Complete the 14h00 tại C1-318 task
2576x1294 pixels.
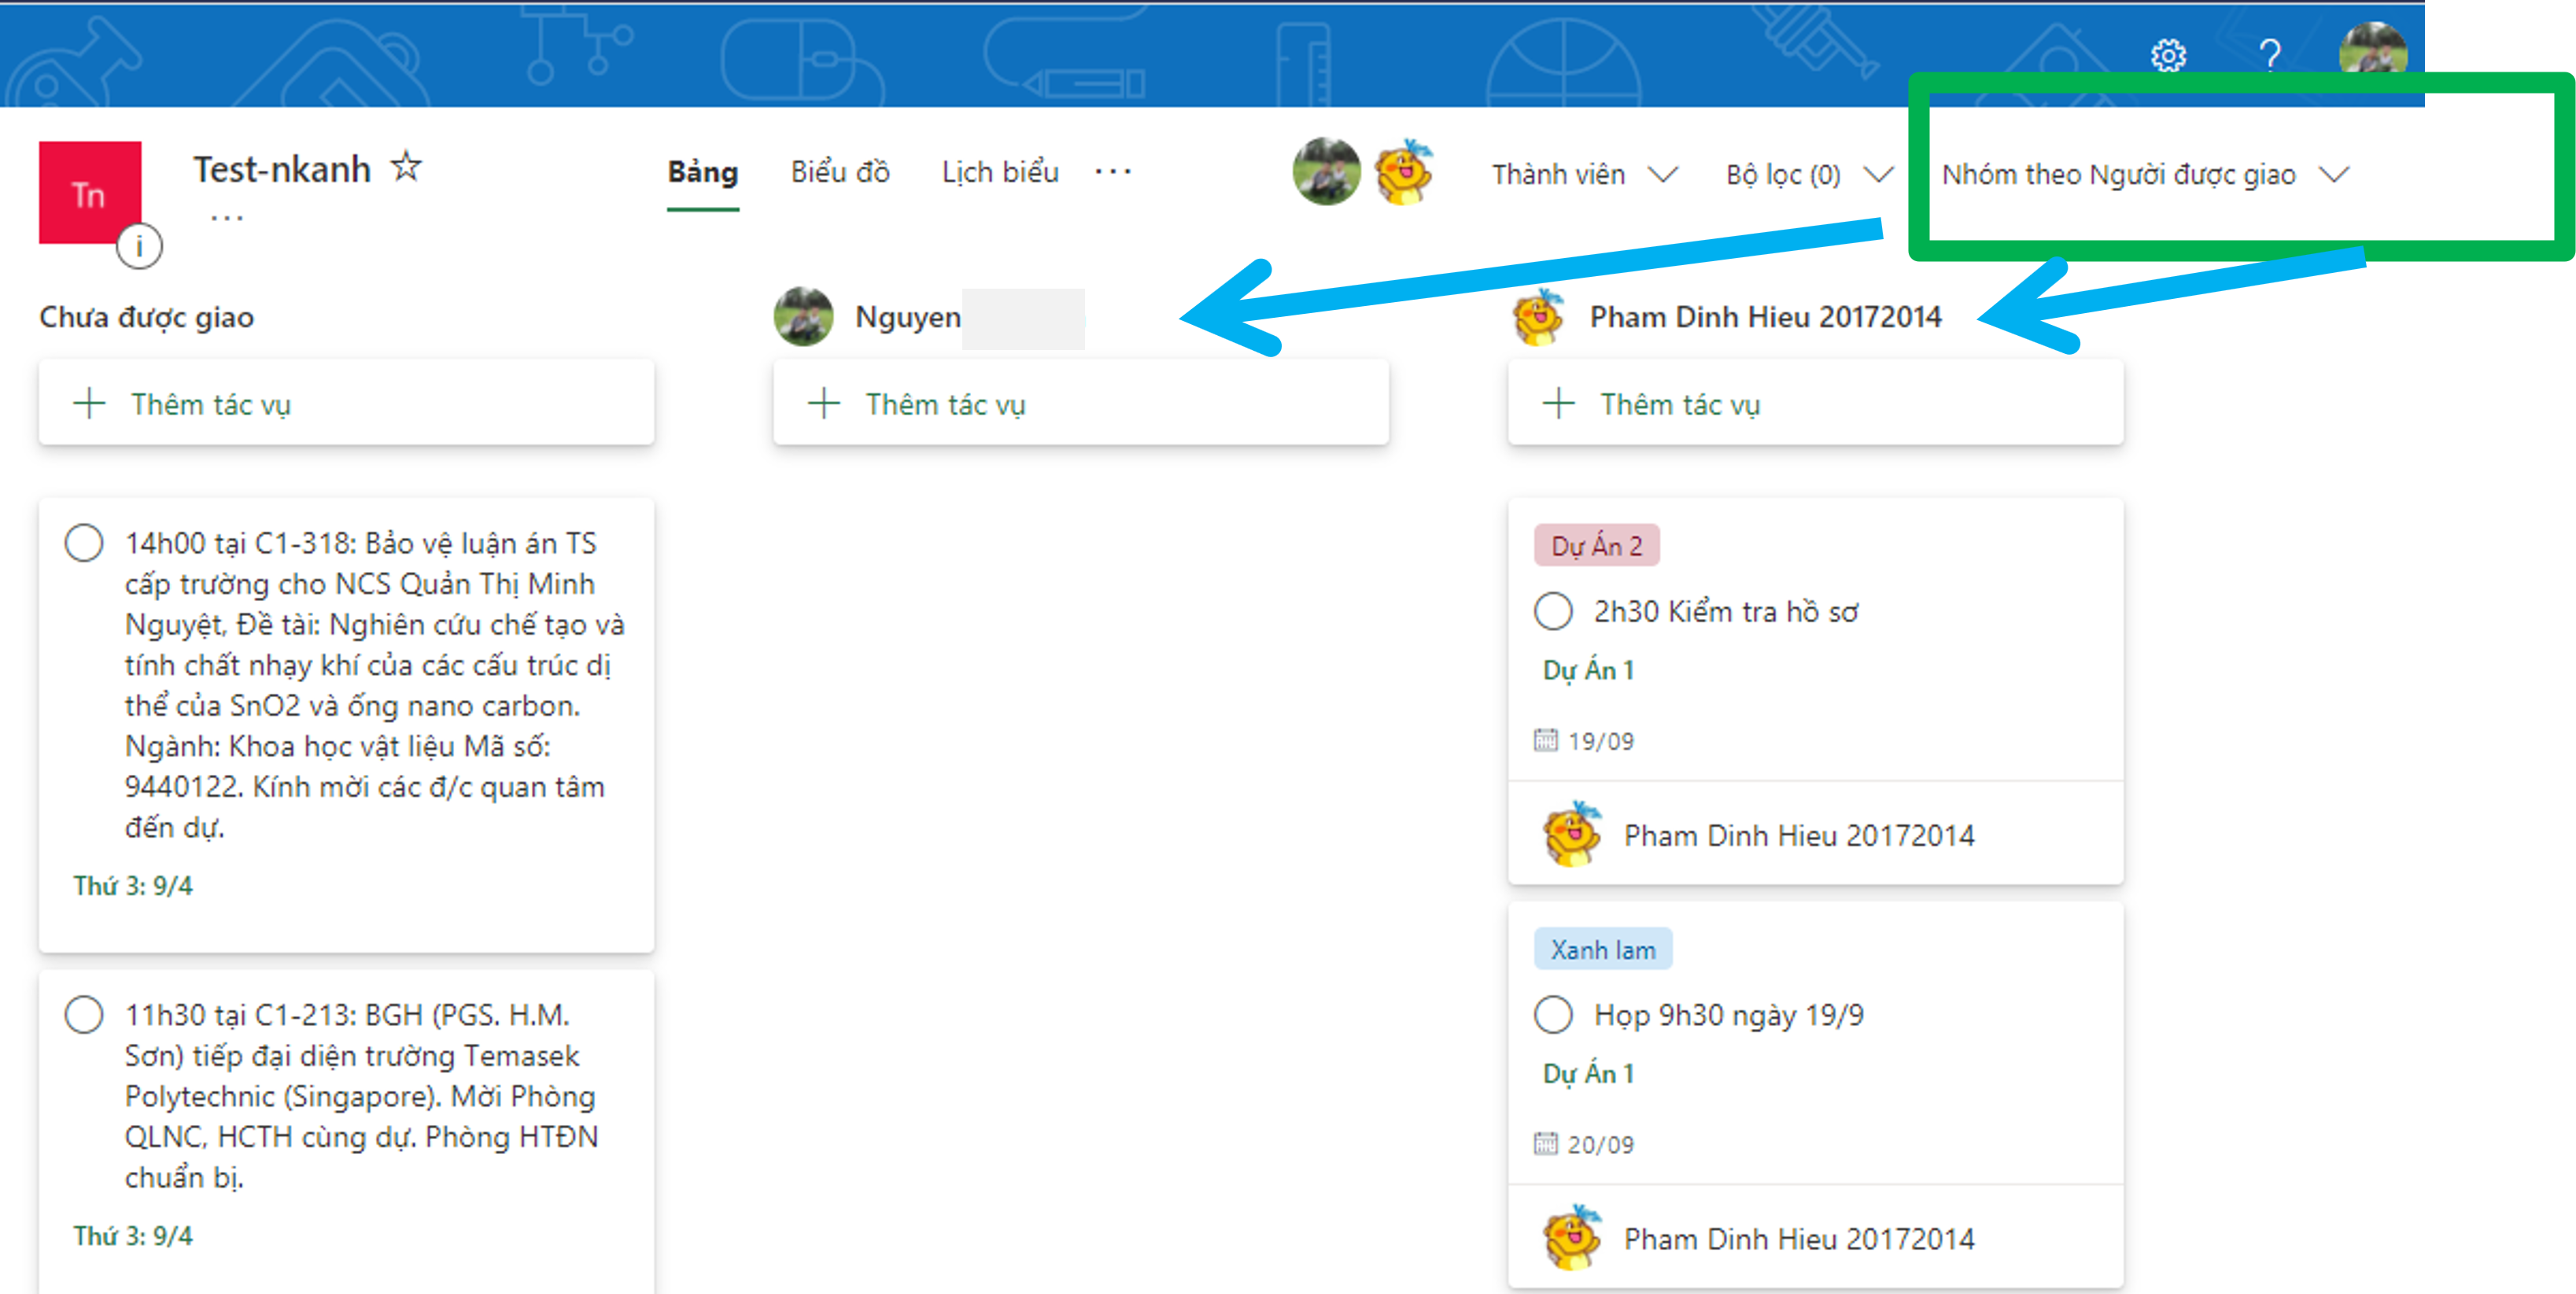(x=84, y=543)
